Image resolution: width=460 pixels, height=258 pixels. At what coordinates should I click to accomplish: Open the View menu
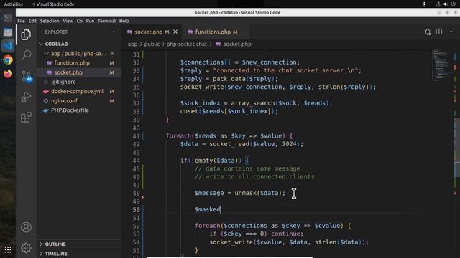pyautogui.click(x=68, y=21)
